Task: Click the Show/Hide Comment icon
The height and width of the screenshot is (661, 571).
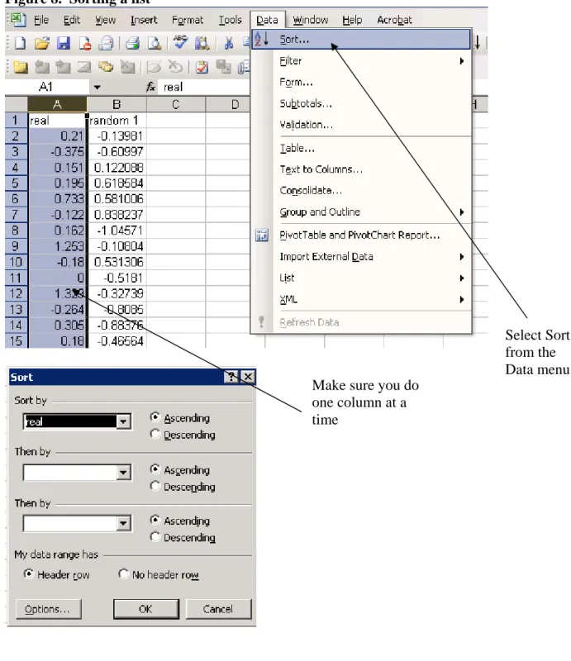Action: [85, 67]
